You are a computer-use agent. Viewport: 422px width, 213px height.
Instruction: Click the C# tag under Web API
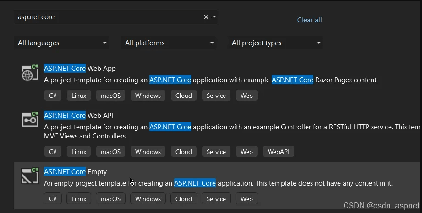pos(53,152)
